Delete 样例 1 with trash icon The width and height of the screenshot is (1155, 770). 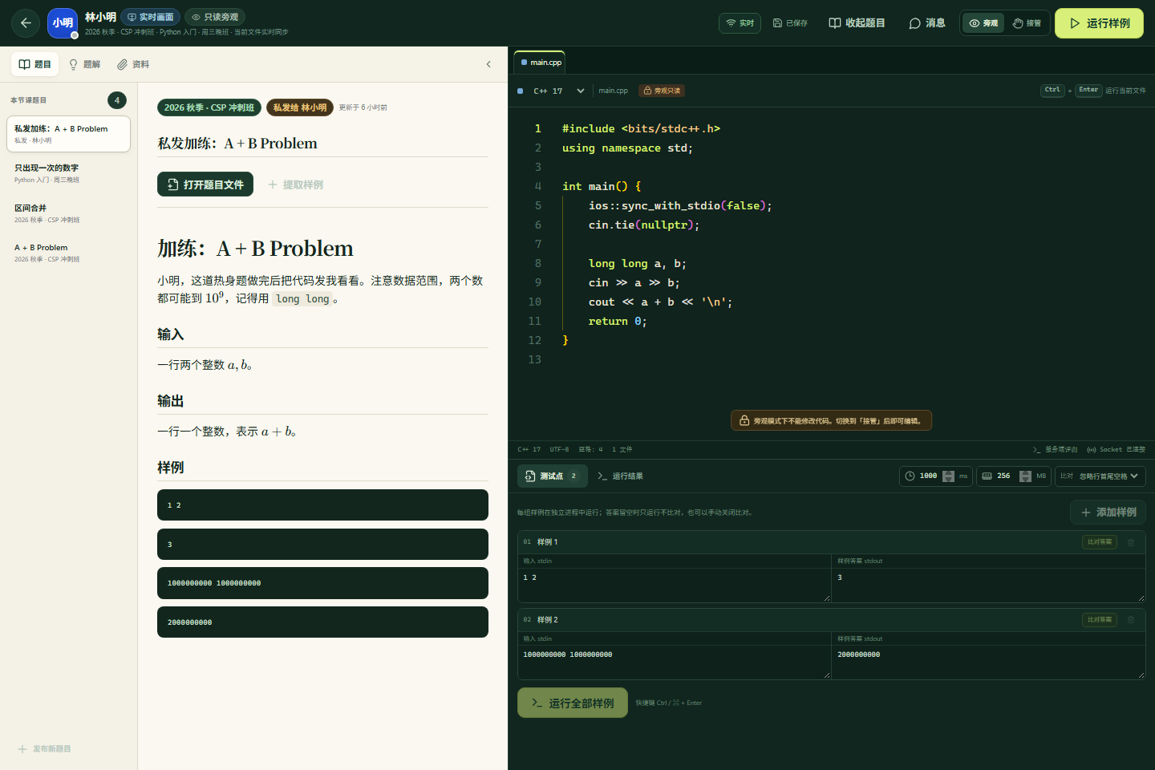tap(1131, 542)
